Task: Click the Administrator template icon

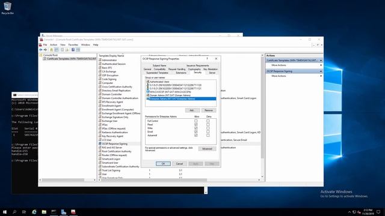Action: [x=100, y=60]
